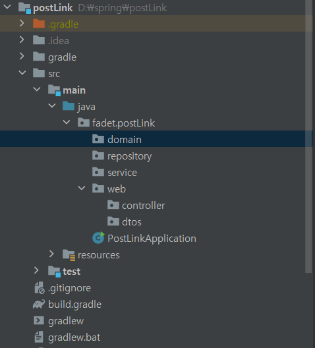Collapse the postLink project root chevron
The image size is (315, 348).
click(x=7, y=7)
